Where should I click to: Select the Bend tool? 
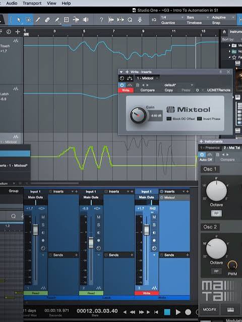(x=76, y=20)
